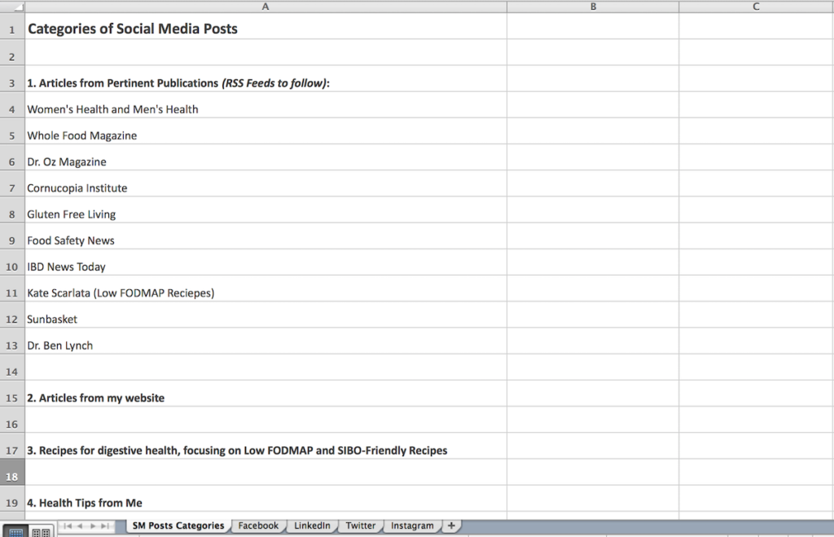Select cell 'Food Safety News'
Image resolution: width=834 pixels, height=537 pixels.
[266, 236]
